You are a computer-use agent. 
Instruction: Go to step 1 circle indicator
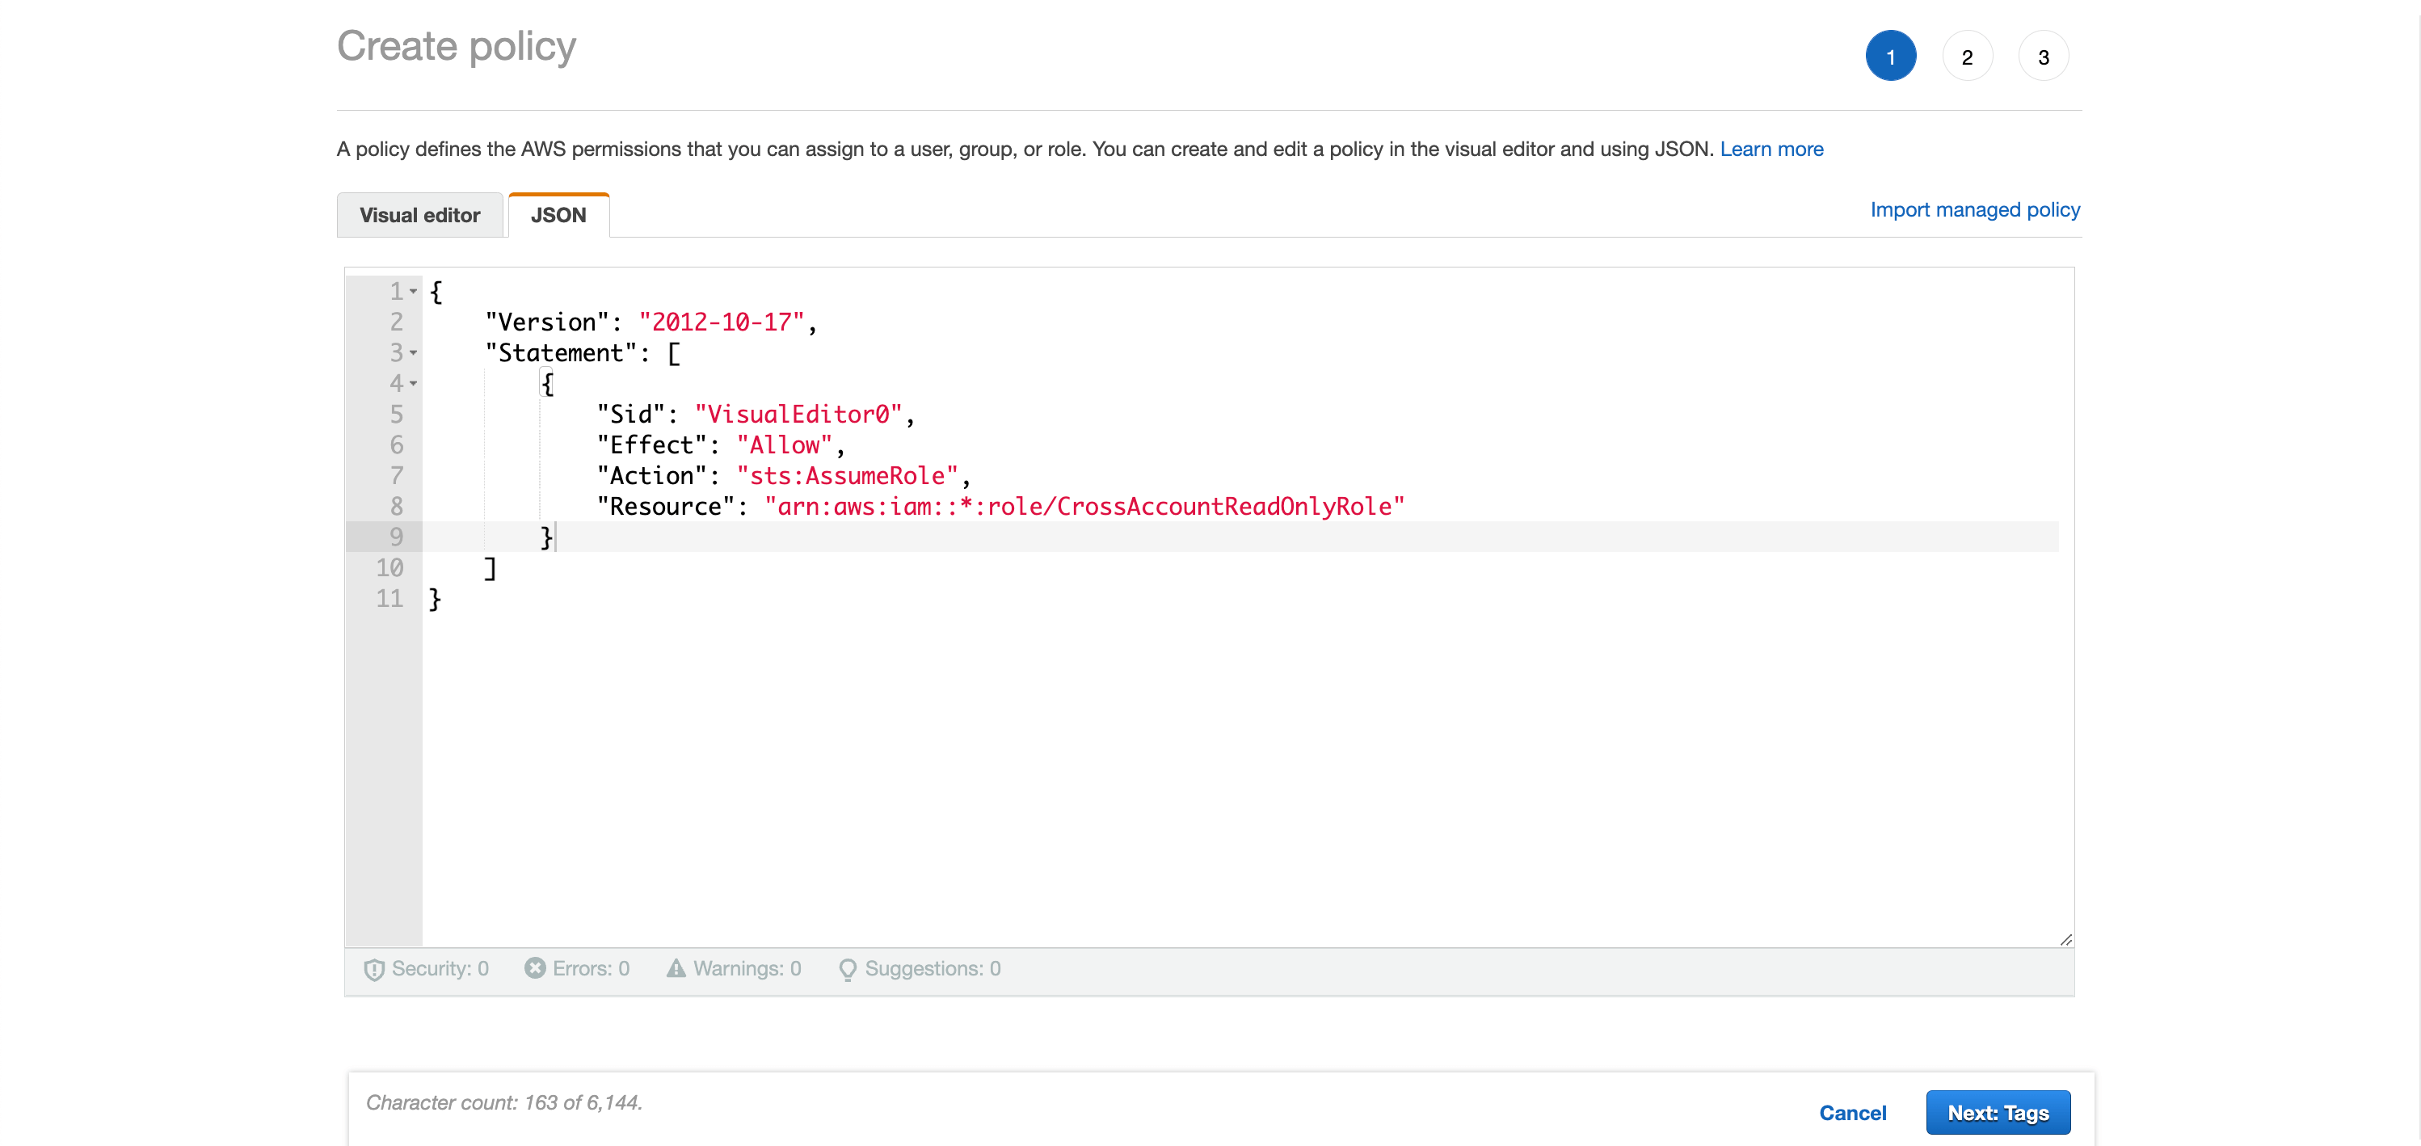coord(1890,57)
